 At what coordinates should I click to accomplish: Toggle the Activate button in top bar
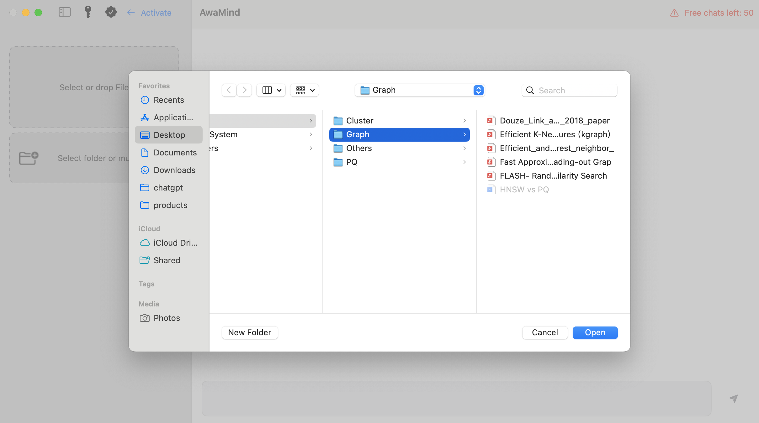[x=155, y=12]
